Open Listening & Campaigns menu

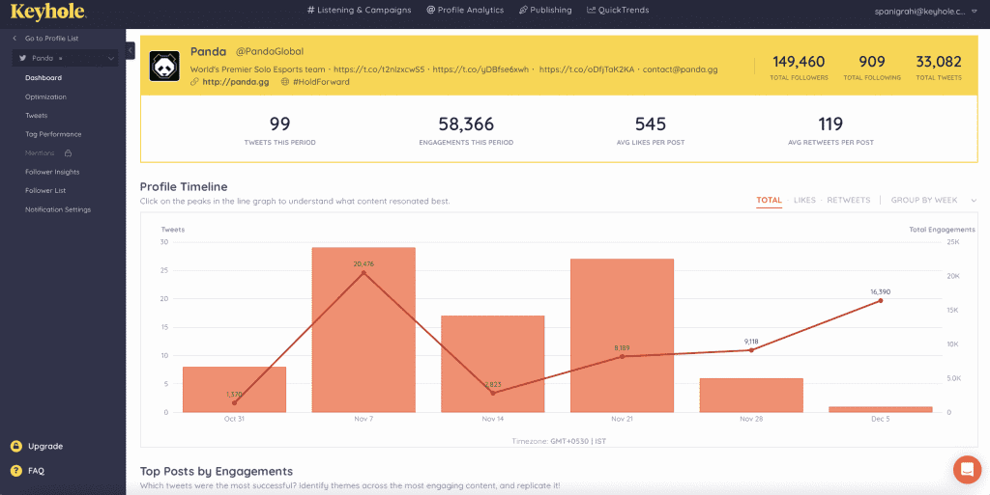click(359, 10)
